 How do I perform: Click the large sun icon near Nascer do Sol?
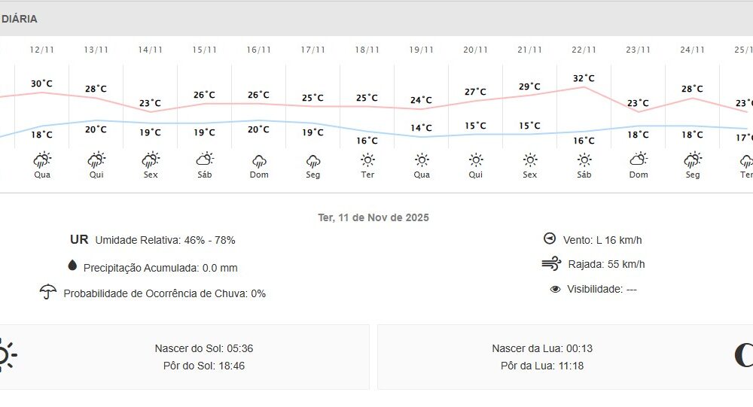6,356
